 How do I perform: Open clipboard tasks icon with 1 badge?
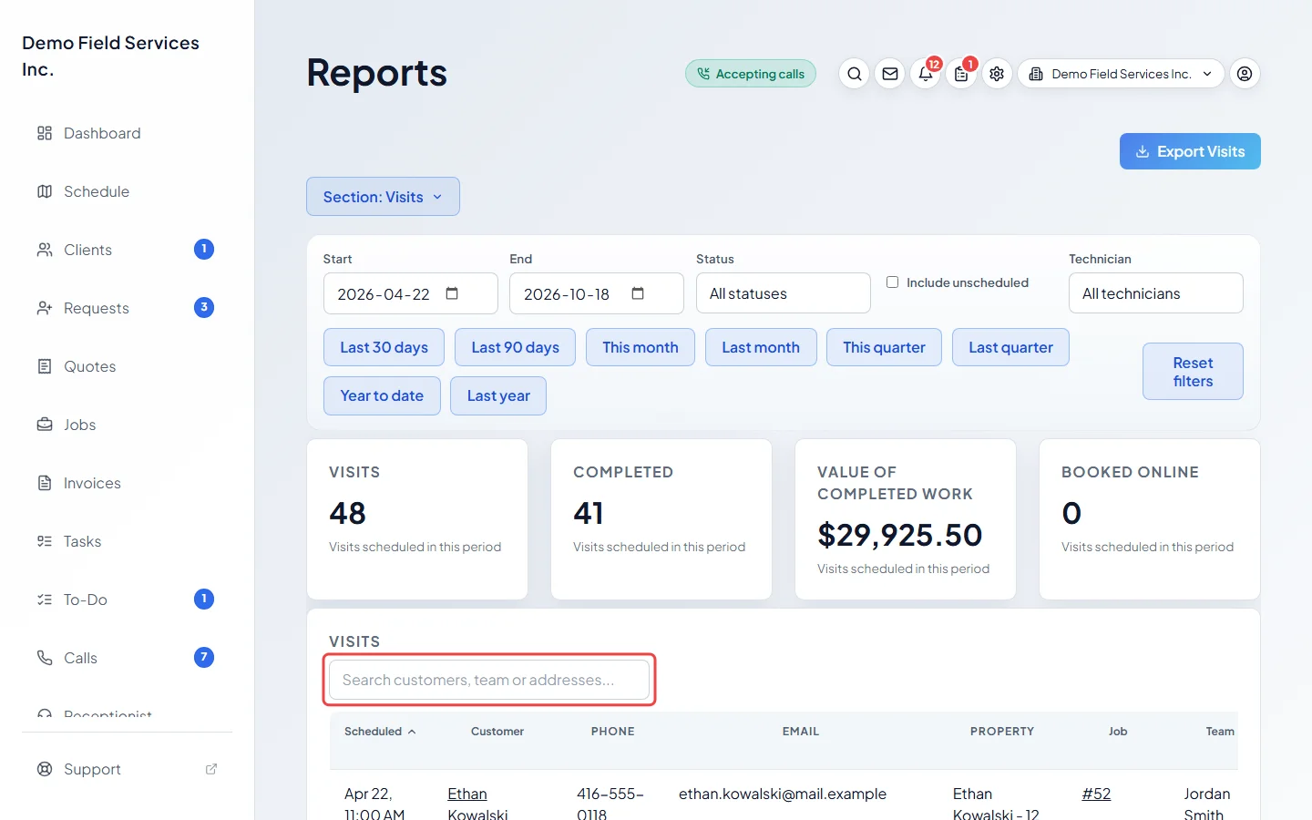[x=961, y=74]
